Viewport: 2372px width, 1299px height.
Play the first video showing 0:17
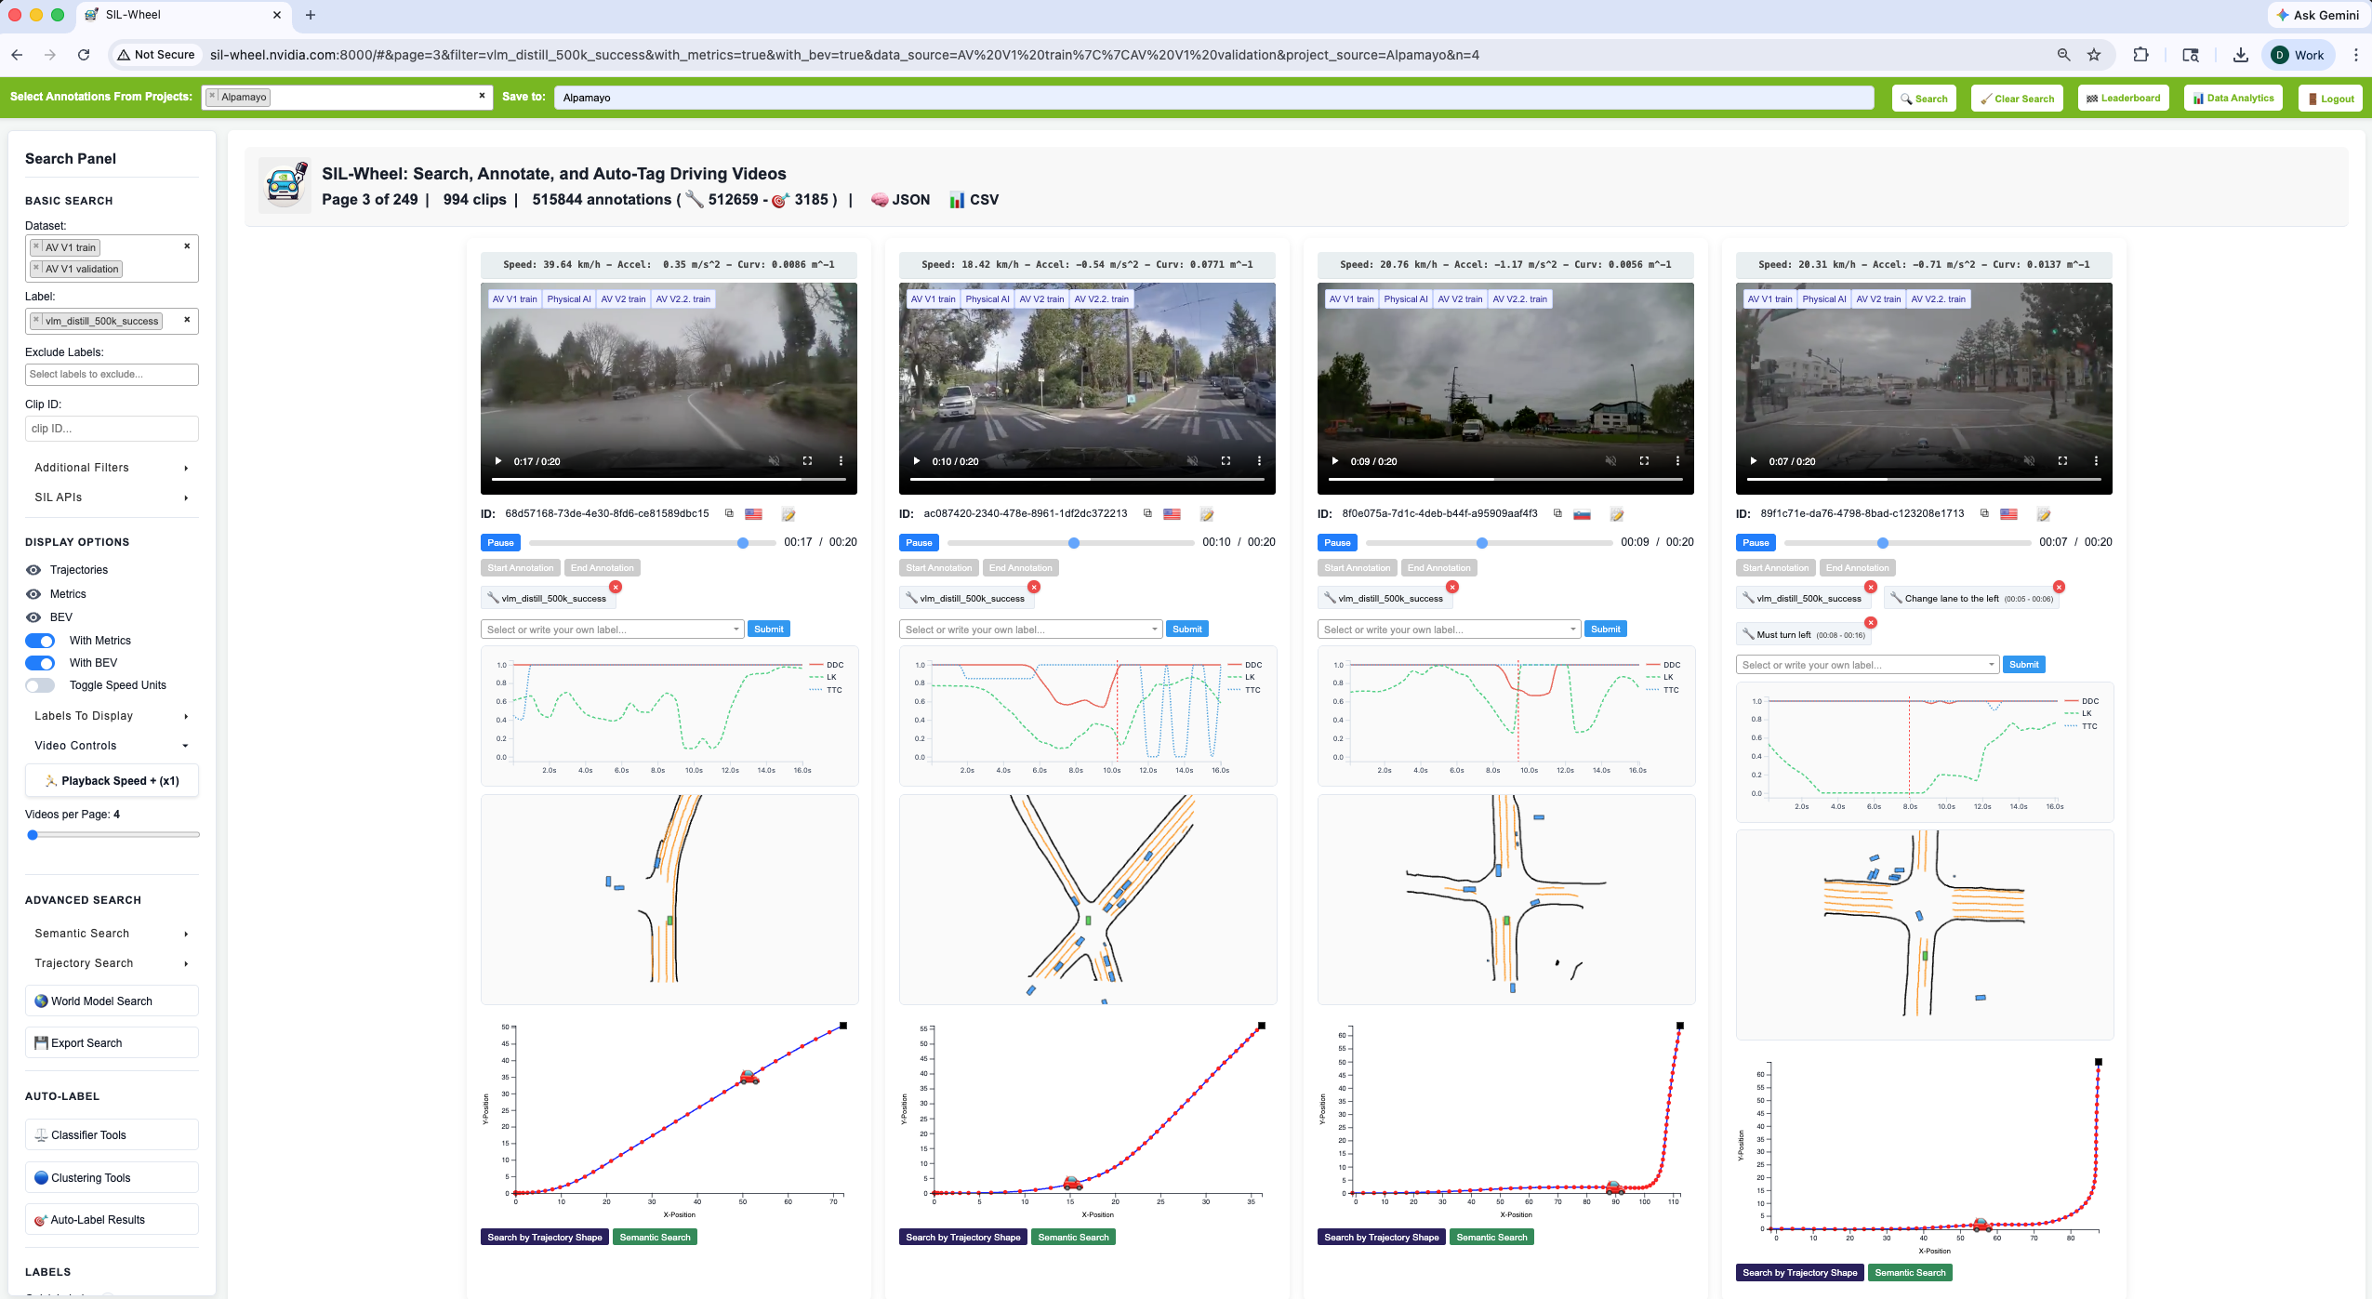(x=498, y=461)
